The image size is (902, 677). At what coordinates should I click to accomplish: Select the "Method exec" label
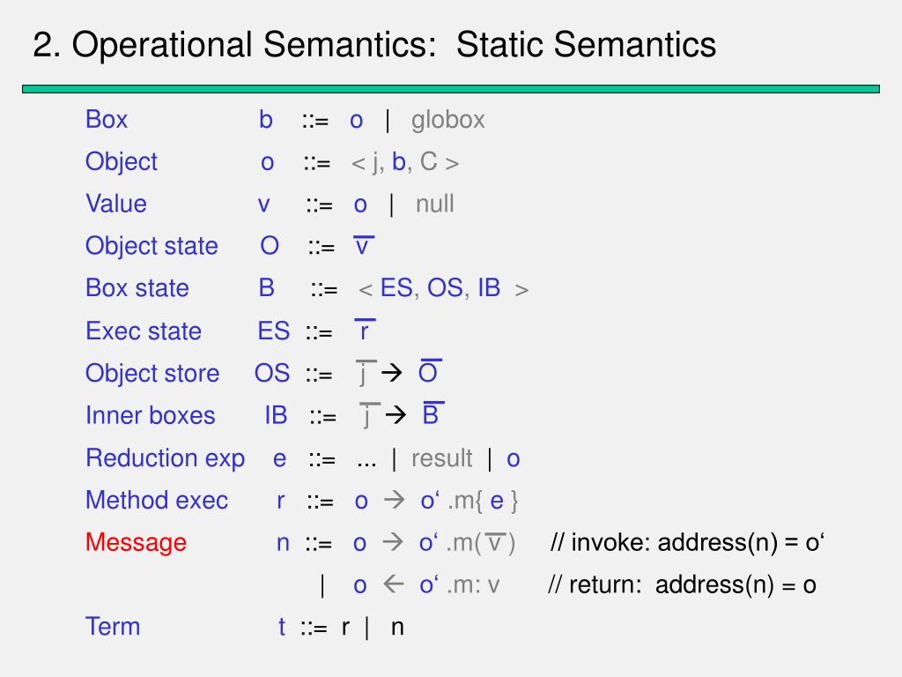(x=157, y=501)
